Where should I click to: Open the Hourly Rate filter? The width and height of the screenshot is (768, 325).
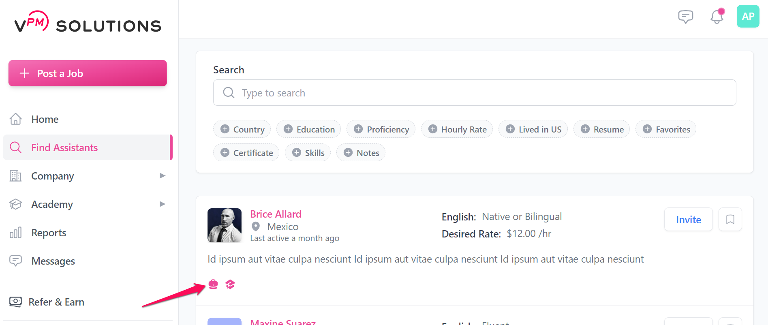point(457,129)
